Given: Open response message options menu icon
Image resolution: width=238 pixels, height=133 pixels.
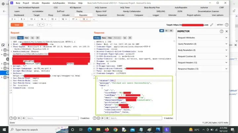Looking at the screenshot, I should (x=130, y=38).
